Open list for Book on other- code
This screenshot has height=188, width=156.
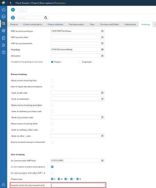coord(102,136)
